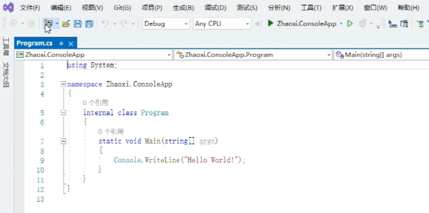Collapse the internal class Program block
The width and height of the screenshot is (429, 213).
pyautogui.click(x=64, y=113)
